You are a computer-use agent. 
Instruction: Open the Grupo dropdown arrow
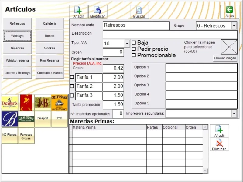coord(234,26)
